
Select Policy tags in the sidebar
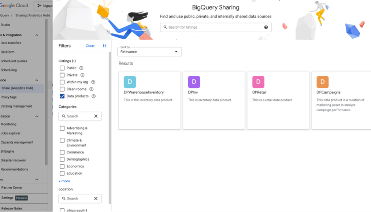[9, 97]
